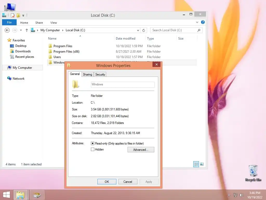Switch to the Home ribbon tab
The width and height of the screenshot is (266, 200).
[24, 23]
